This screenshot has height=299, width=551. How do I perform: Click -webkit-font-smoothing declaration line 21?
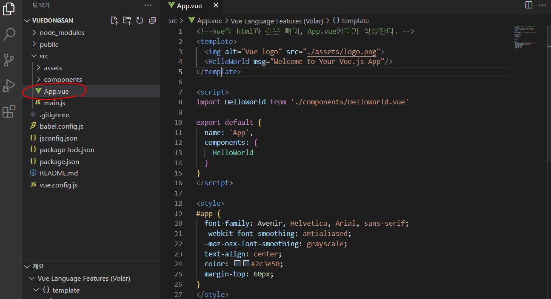(x=278, y=234)
